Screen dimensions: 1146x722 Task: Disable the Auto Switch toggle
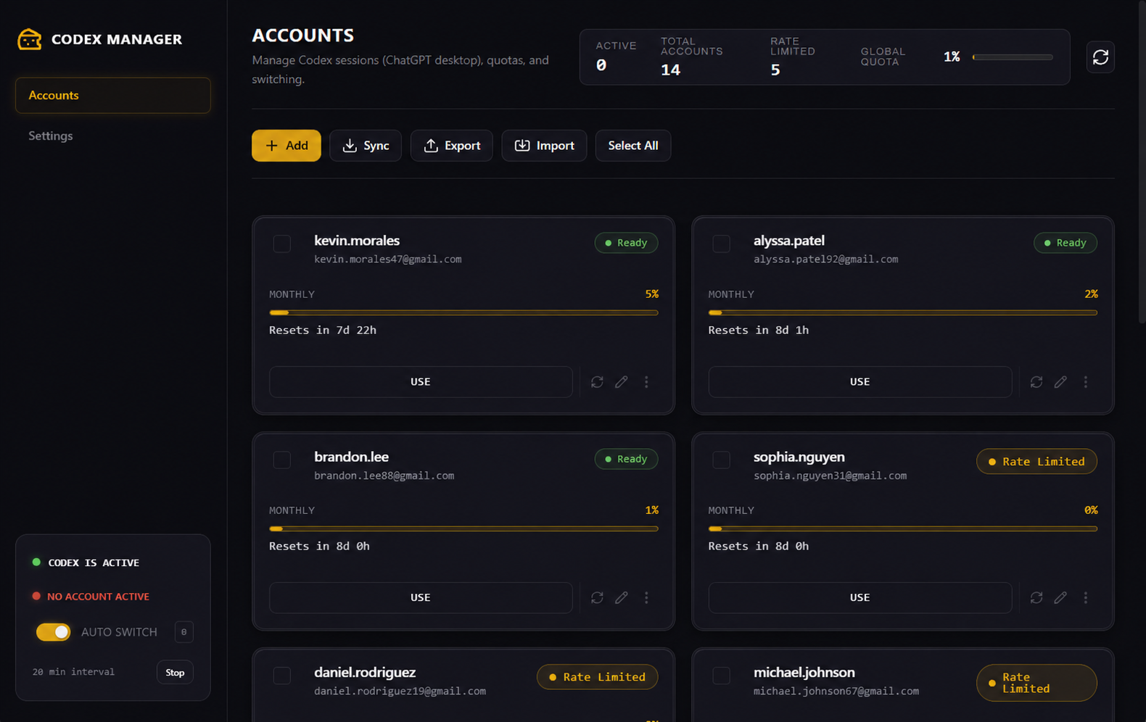(54, 632)
